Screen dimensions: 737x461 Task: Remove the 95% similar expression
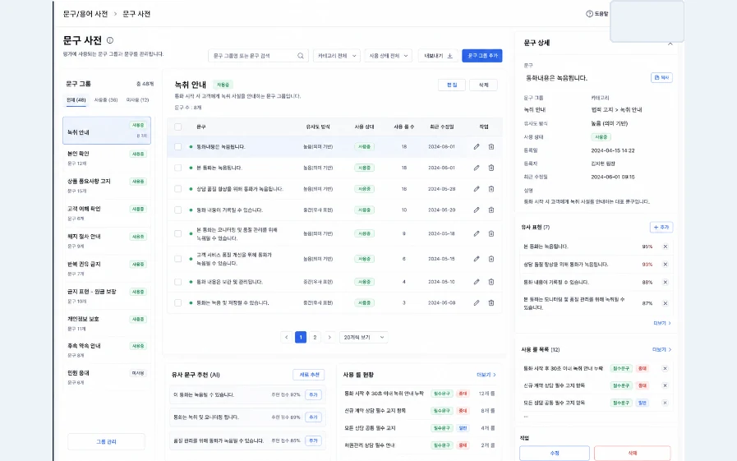point(666,247)
